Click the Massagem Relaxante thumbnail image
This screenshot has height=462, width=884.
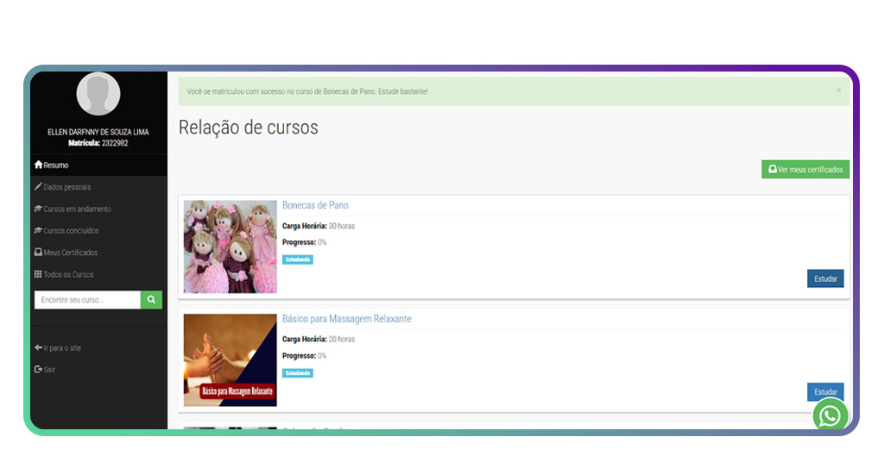pos(230,360)
